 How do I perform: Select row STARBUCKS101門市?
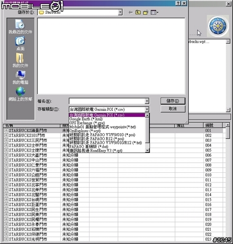[113, 135]
